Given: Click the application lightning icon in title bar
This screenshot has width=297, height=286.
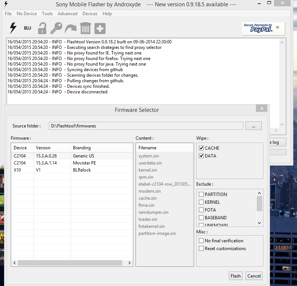Looking at the screenshot, I should click(x=6, y=4).
